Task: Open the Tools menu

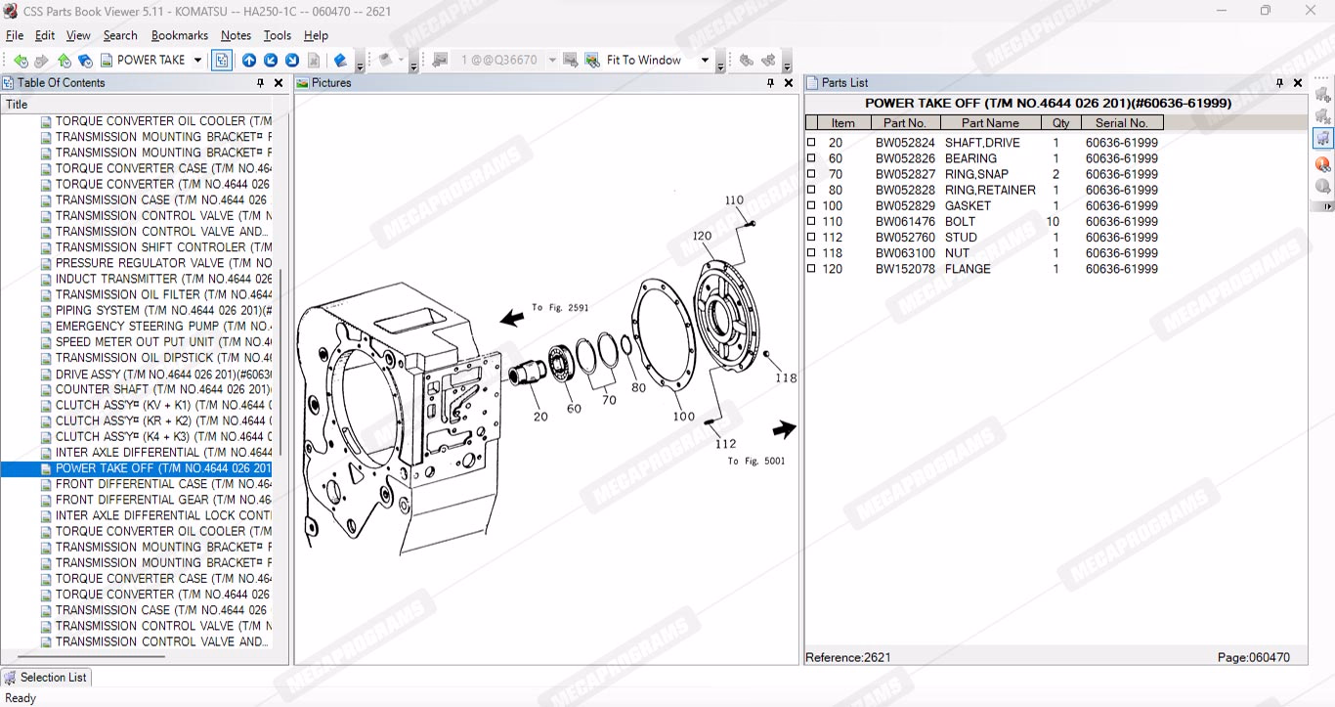Action: pyautogui.click(x=278, y=35)
